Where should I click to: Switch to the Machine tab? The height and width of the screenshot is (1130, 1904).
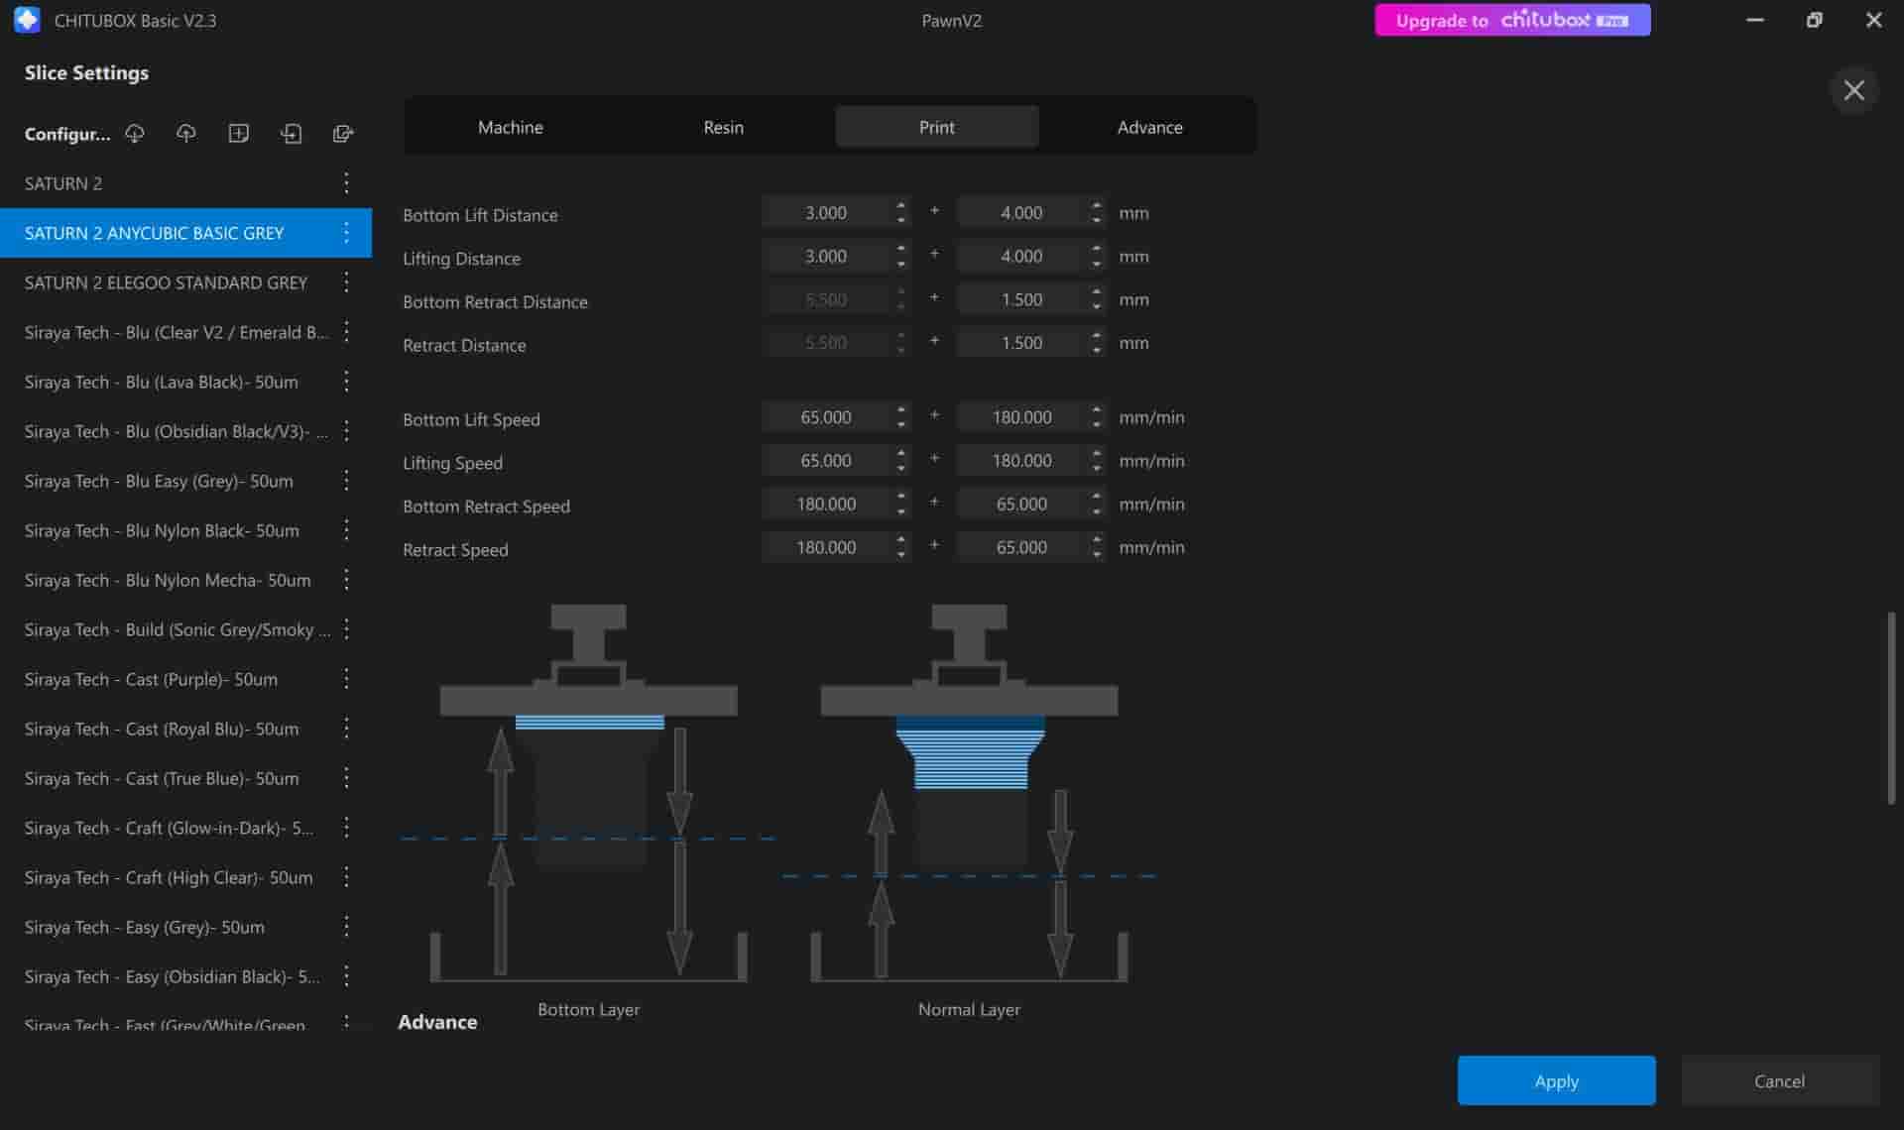(x=510, y=127)
